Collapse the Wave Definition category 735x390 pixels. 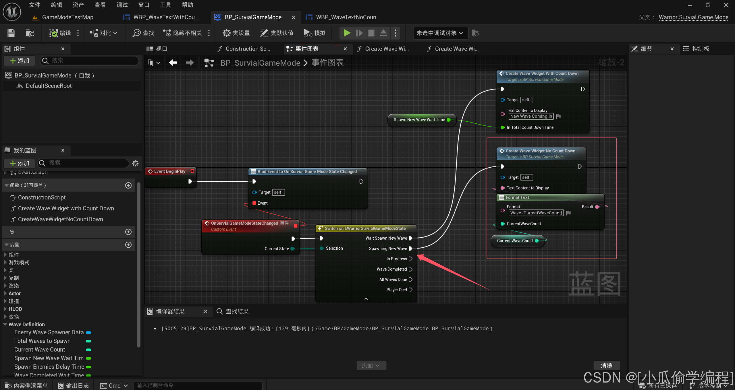5,324
